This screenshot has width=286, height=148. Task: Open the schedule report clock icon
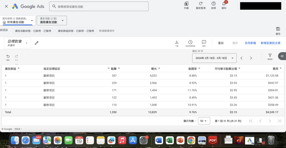tap(190, 42)
